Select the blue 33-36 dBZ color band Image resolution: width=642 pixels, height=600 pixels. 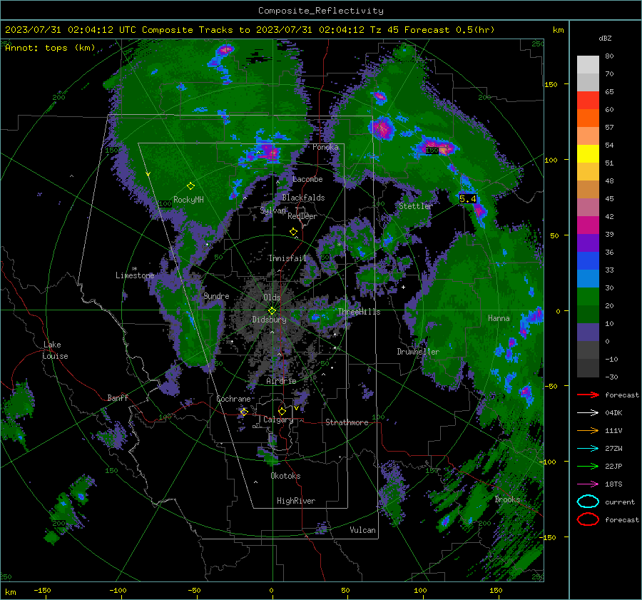pyautogui.click(x=588, y=261)
